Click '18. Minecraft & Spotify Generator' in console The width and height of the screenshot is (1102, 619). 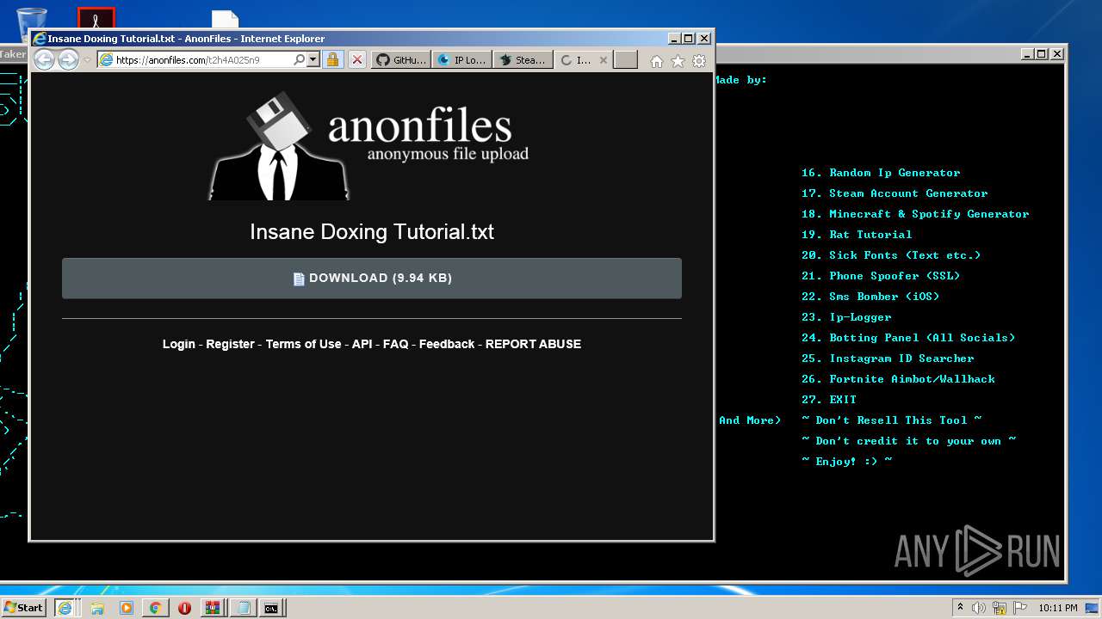pyautogui.click(x=915, y=214)
